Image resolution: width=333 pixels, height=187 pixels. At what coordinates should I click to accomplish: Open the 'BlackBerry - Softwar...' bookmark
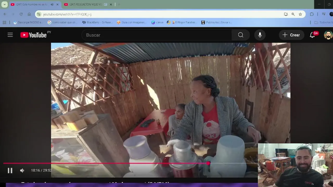[x=97, y=22]
